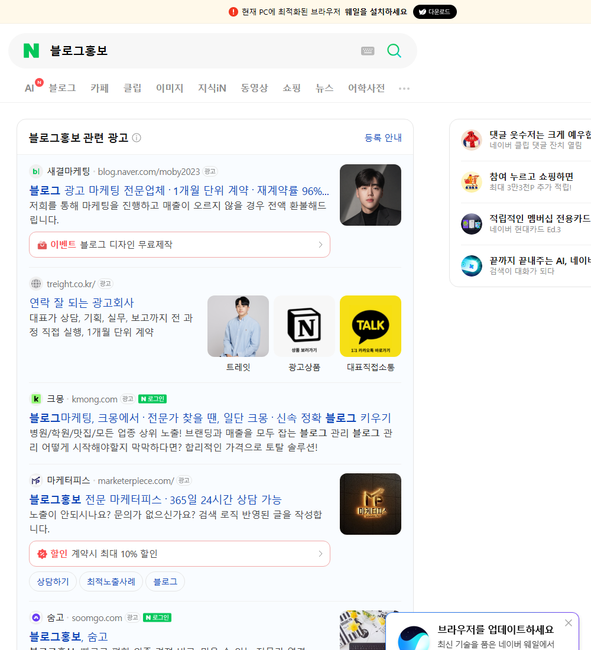This screenshot has width=591, height=650.
Task: Open the 할인 계약시 최대 10% 할인 arrow
Action: 320,554
